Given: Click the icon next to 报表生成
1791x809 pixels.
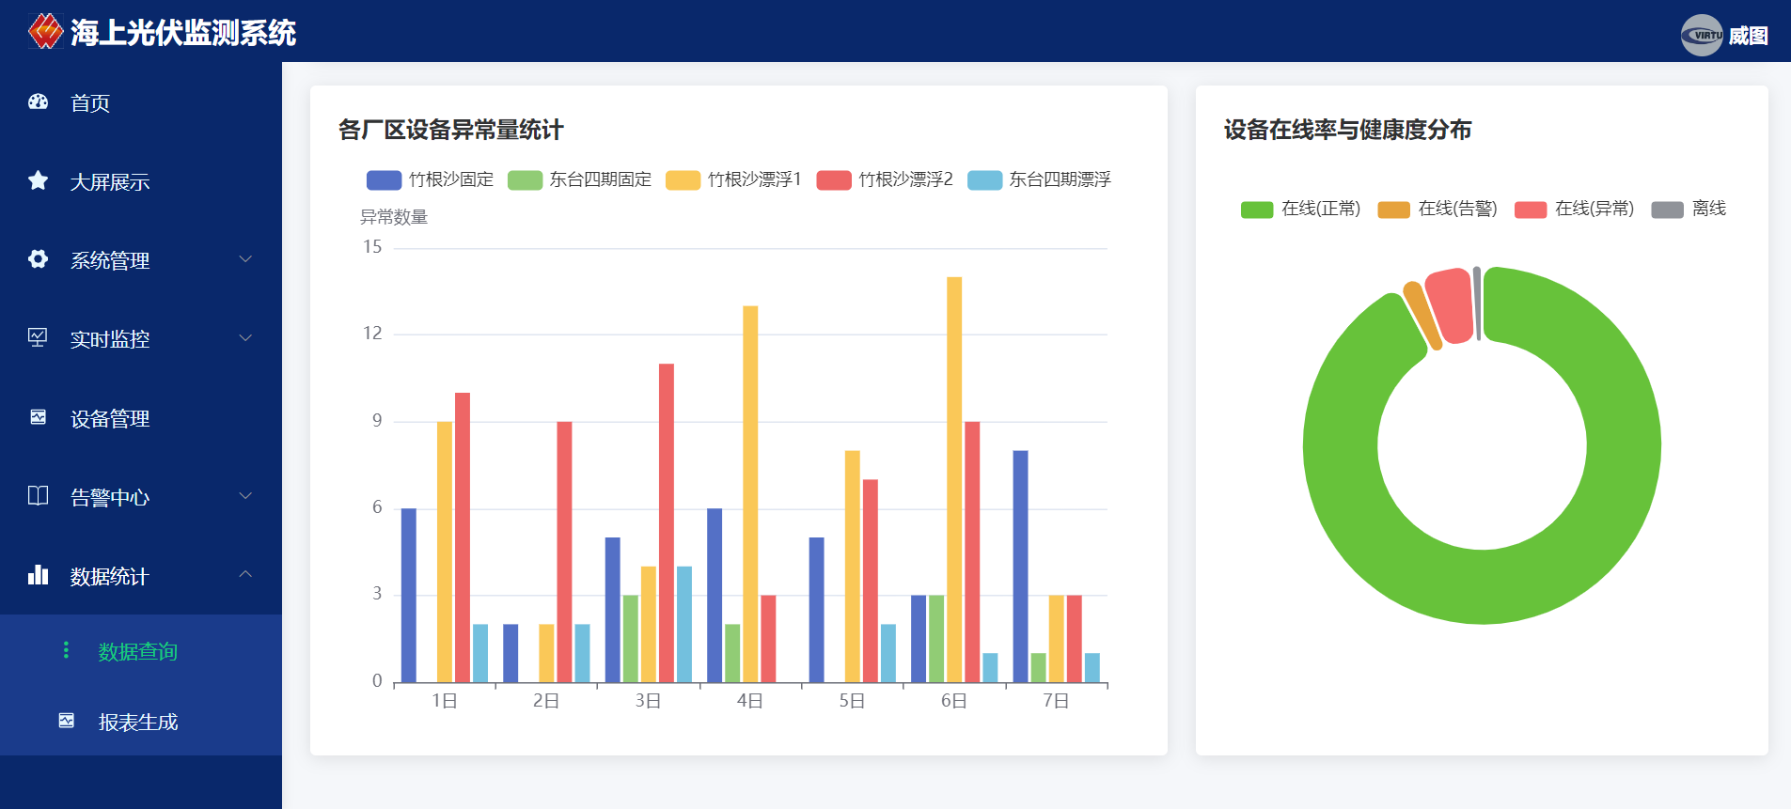Looking at the screenshot, I should pos(66,721).
